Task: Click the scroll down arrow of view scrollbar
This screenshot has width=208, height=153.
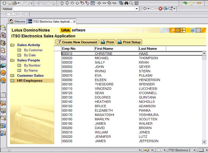Action: click(x=204, y=142)
